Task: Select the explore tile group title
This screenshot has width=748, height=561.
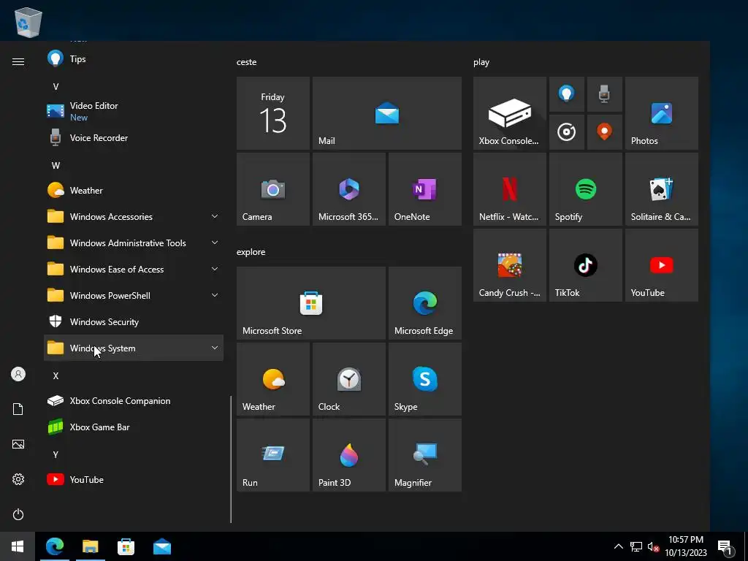Action: [251, 252]
